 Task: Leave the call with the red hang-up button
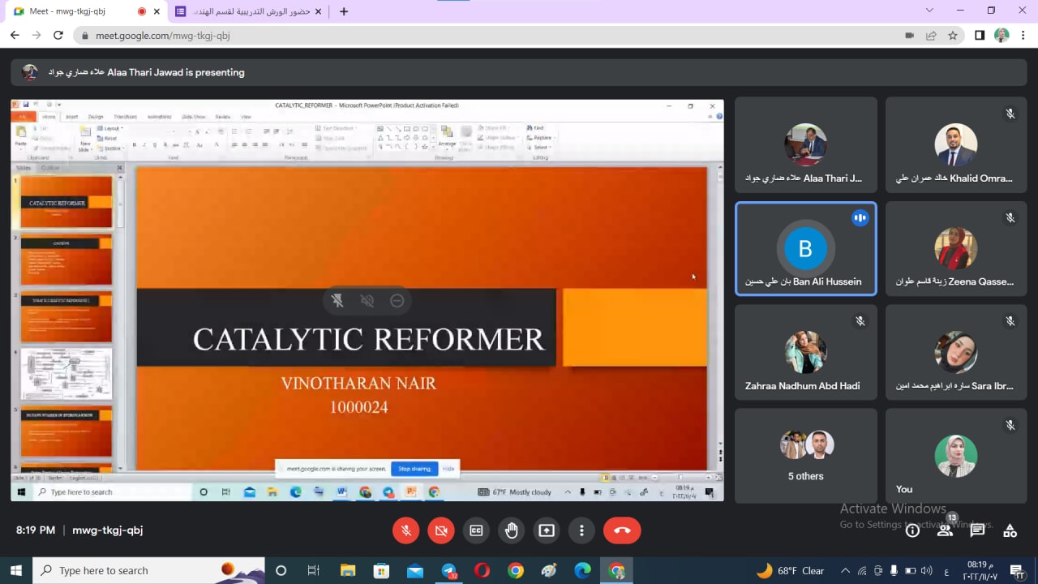click(622, 530)
